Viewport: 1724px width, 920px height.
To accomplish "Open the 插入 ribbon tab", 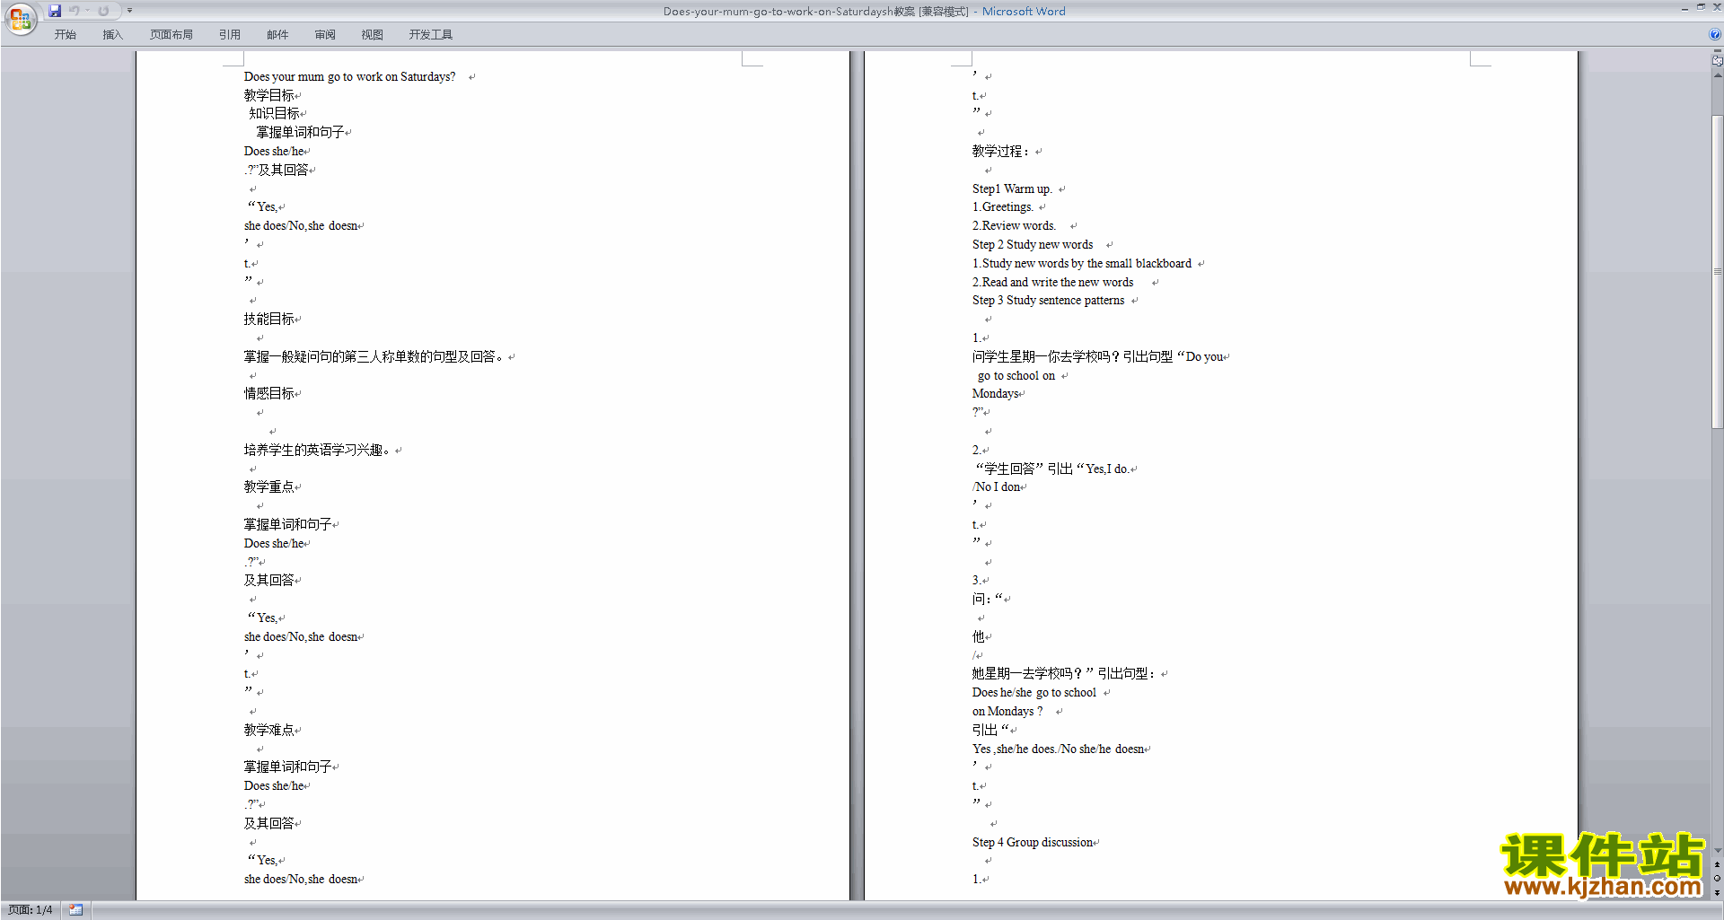I will [112, 35].
